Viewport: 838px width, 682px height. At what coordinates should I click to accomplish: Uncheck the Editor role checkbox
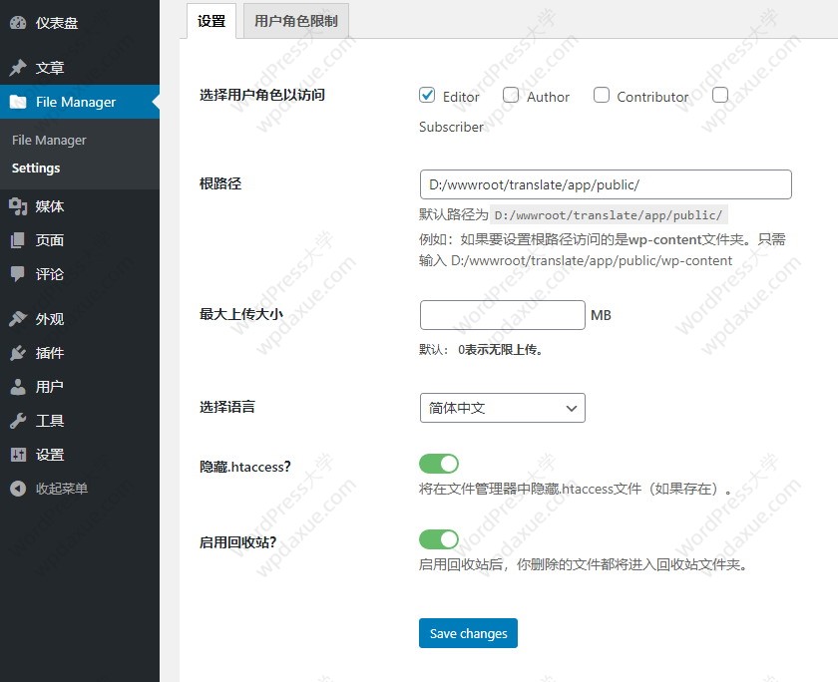(x=427, y=96)
